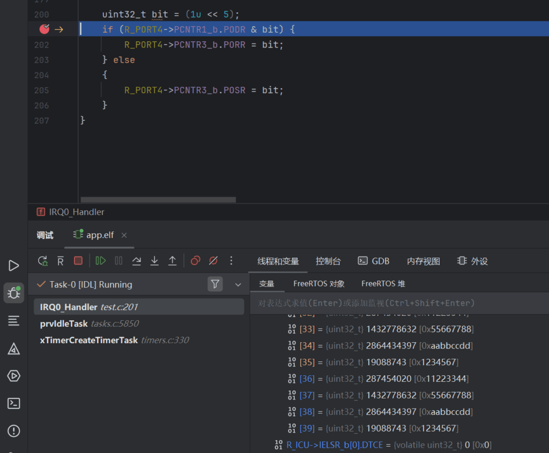Image resolution: width=549 pixels, height=453 pixels.
Task: Open the View Breakpoints icon
Action: 195,261
